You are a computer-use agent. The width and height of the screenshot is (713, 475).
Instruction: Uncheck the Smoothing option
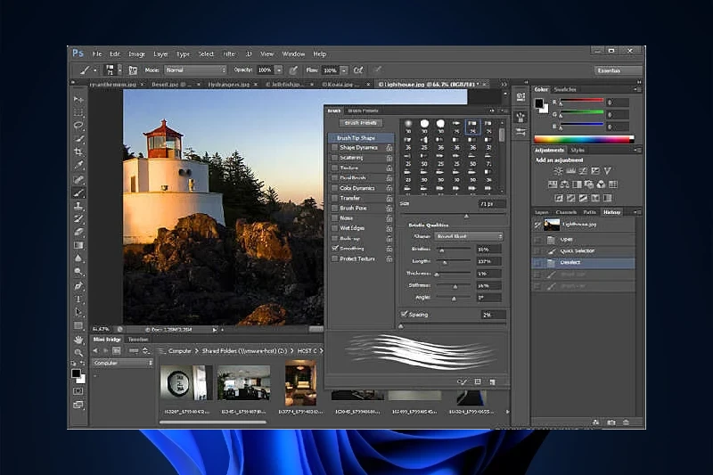tap(334, 249)
